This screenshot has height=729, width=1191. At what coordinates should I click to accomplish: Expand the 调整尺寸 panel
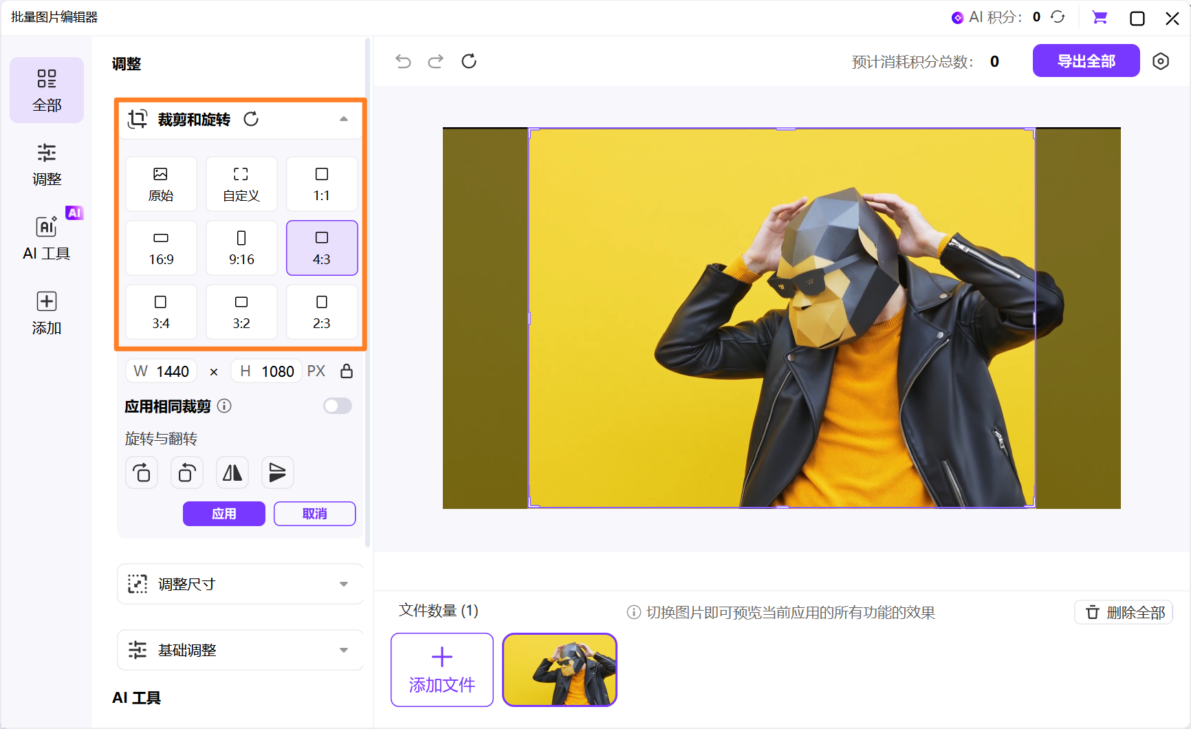pyautogui.click(x=344, y=585)
